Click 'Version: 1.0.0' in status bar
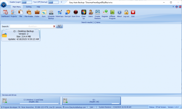The width and height of the screenshot is (182, 109). pyautogui.click(x=173, y=107)
